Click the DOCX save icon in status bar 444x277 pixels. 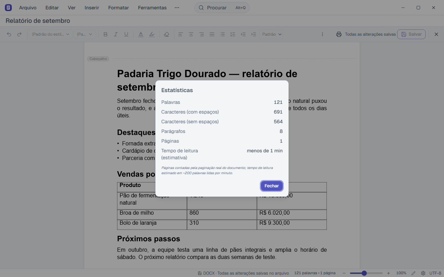tap(200, 273)
